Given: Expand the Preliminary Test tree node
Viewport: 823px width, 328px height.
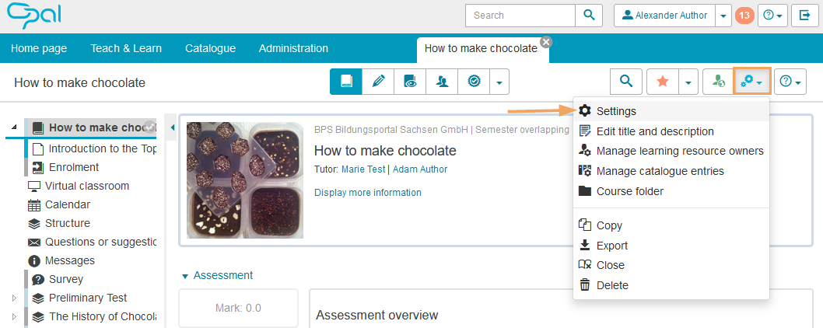Looking at the screenshot, I should pos(13,298).
